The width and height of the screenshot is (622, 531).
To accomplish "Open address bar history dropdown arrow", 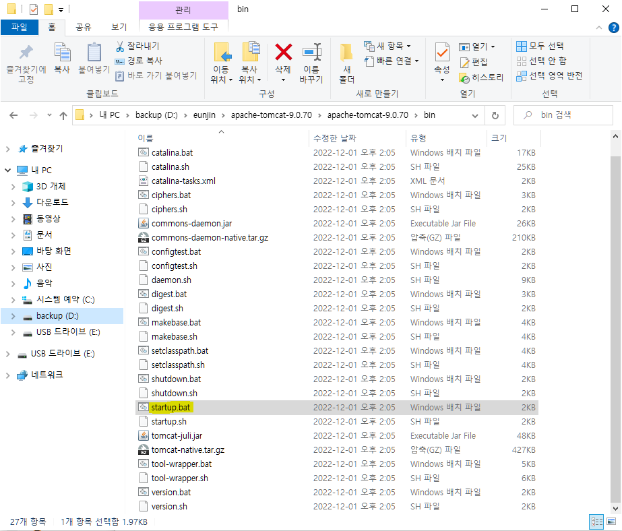I will click(475, 115).
